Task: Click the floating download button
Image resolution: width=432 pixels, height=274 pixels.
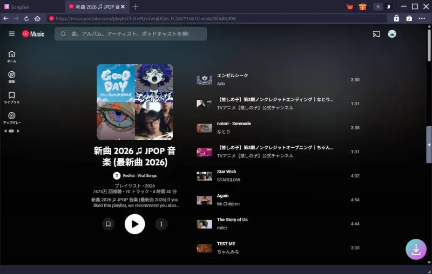Action: coord(416,249)
